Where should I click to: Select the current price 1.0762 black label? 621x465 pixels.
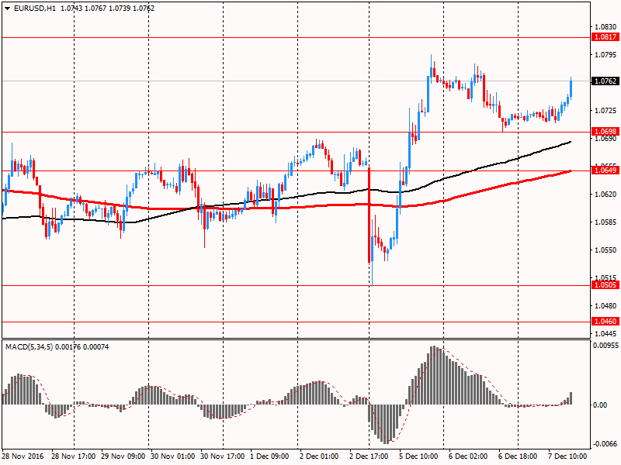(x=605, y=81)
